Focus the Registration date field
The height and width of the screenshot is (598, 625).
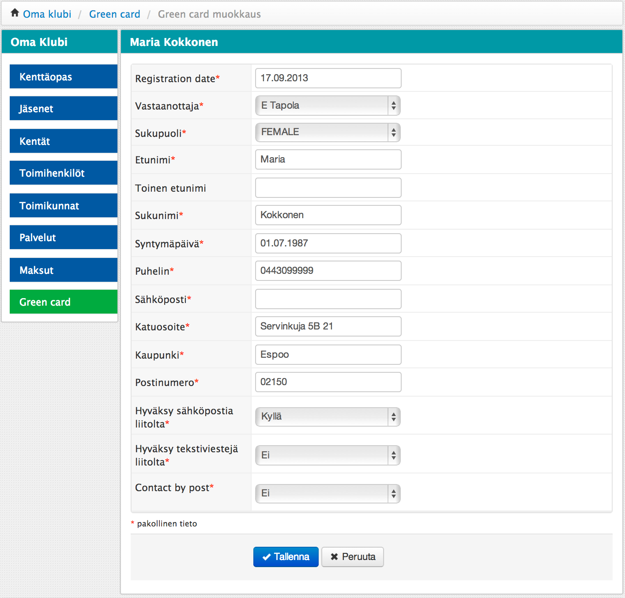(328, 78)
